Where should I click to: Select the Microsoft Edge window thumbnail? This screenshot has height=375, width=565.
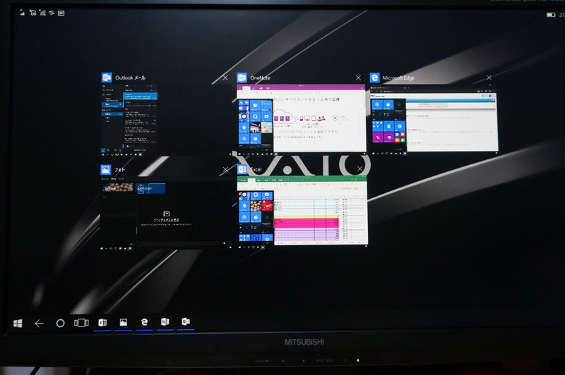(x=434, y=118)
